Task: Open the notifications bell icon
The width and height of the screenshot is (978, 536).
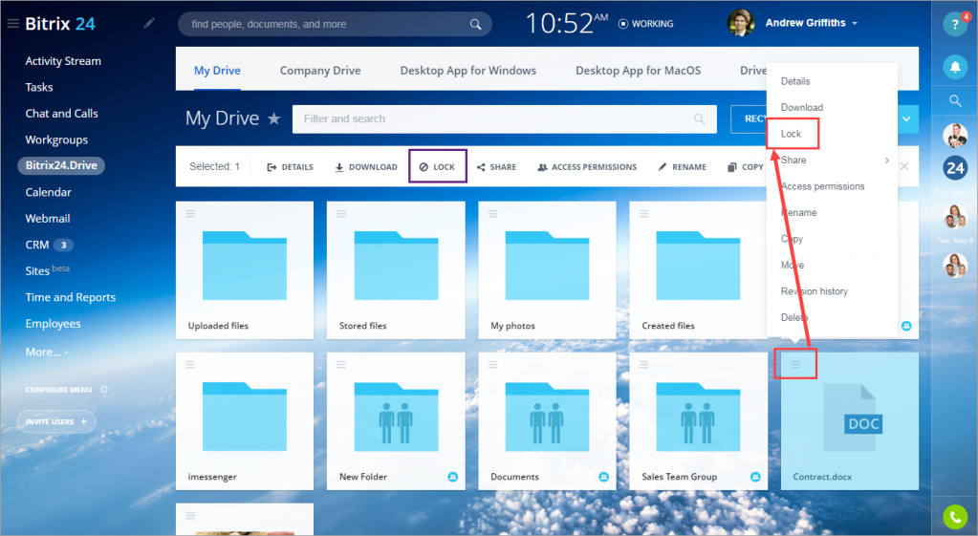Action: [955, 66]
